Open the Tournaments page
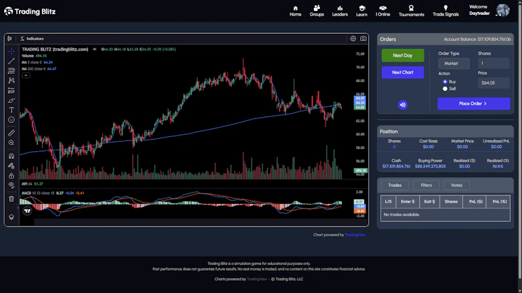 pos(412,11)
